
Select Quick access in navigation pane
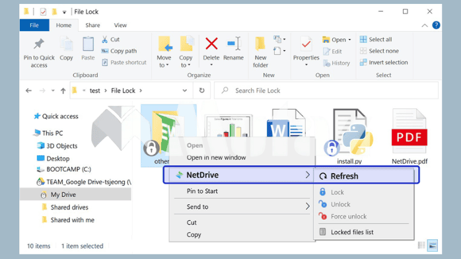click(x=56, y=116)
